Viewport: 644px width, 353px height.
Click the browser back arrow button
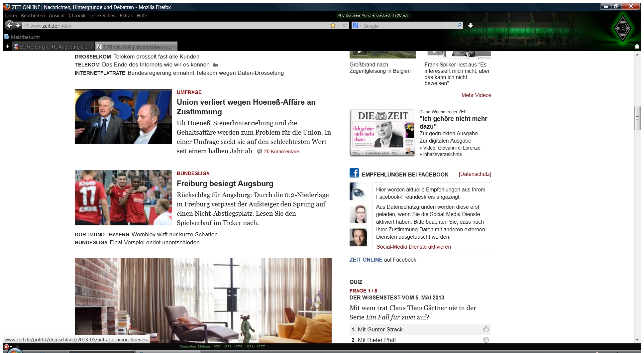pyautogui.click(x=10, y=25)
